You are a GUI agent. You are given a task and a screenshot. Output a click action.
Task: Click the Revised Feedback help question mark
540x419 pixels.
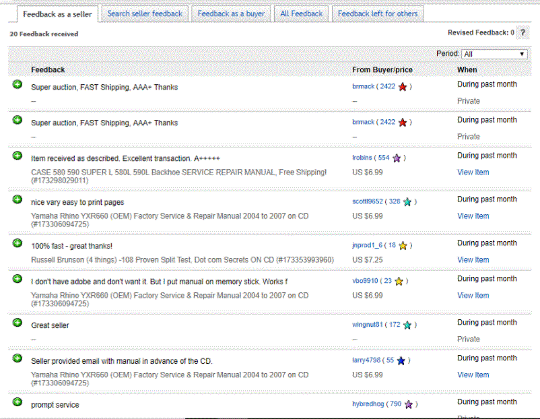tap(523, 32)
